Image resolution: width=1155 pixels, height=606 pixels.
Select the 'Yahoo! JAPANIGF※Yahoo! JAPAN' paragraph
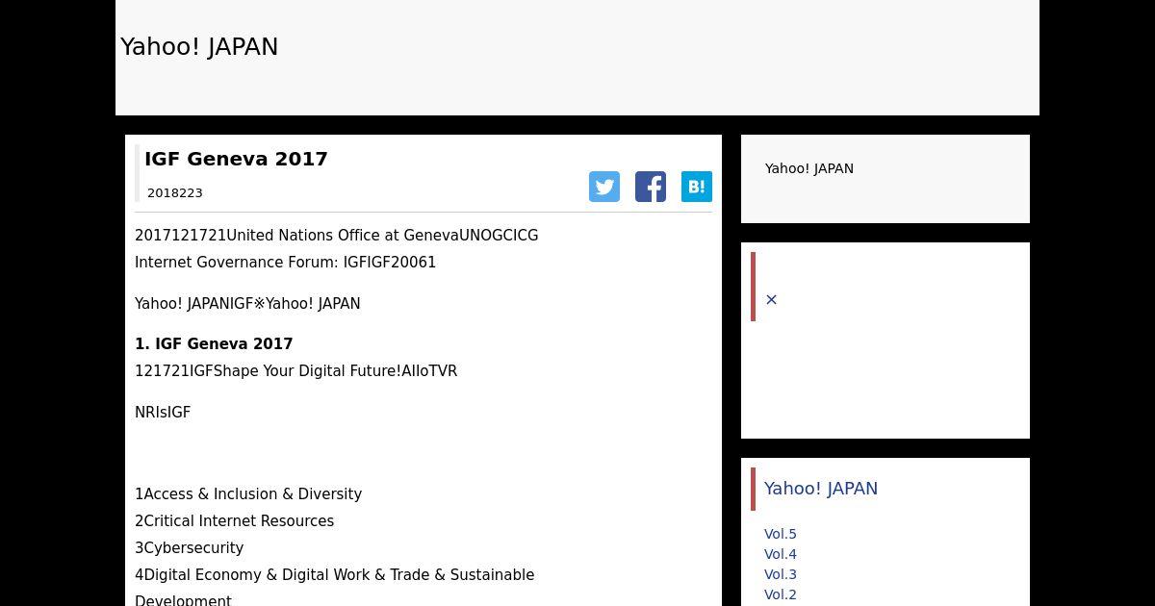[x=247, y=304]
